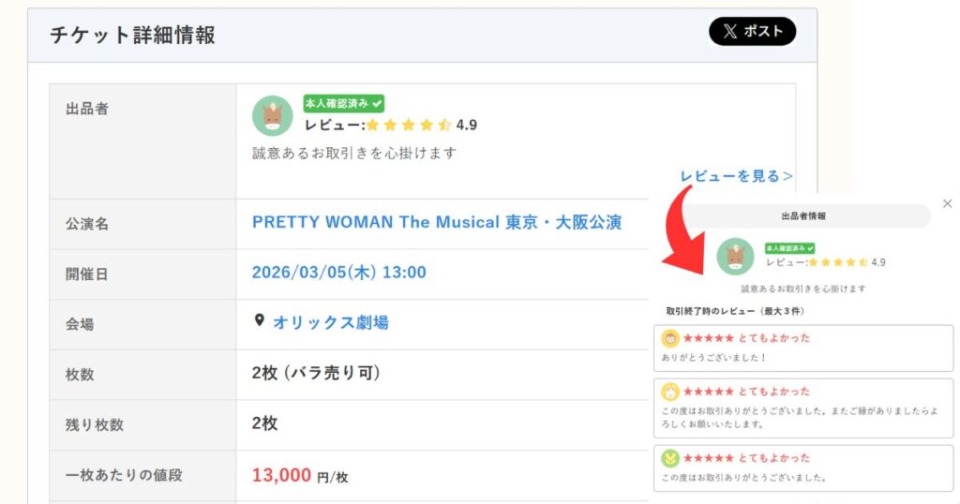960x504 pixels.
Task: Click the seller horse avatar in 出品者 row
Action: click(273, 115)
